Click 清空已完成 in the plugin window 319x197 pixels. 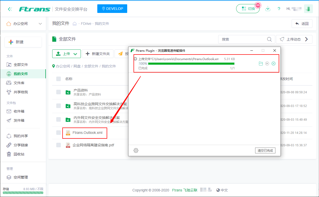point(265,151)
